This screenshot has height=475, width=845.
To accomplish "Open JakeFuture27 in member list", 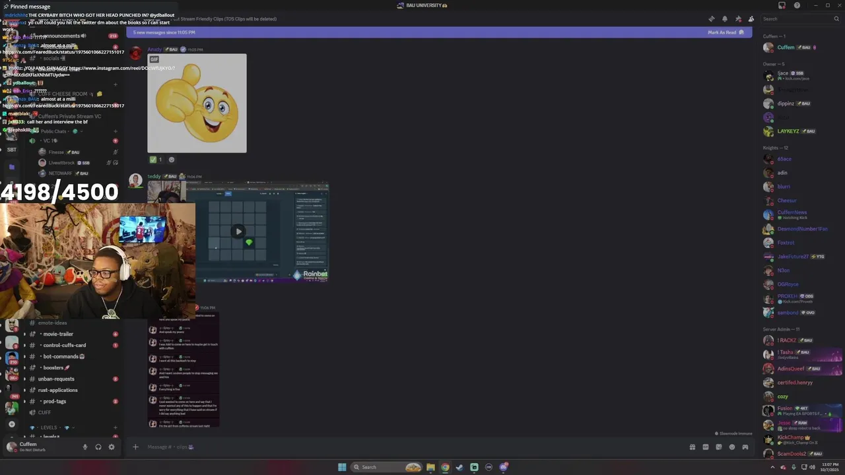I will coord(801,257).
